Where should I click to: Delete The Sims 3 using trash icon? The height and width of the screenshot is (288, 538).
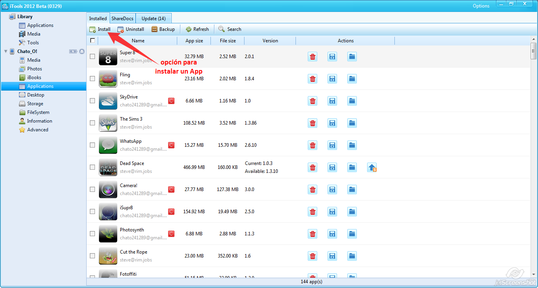click(x=313, y=123)
